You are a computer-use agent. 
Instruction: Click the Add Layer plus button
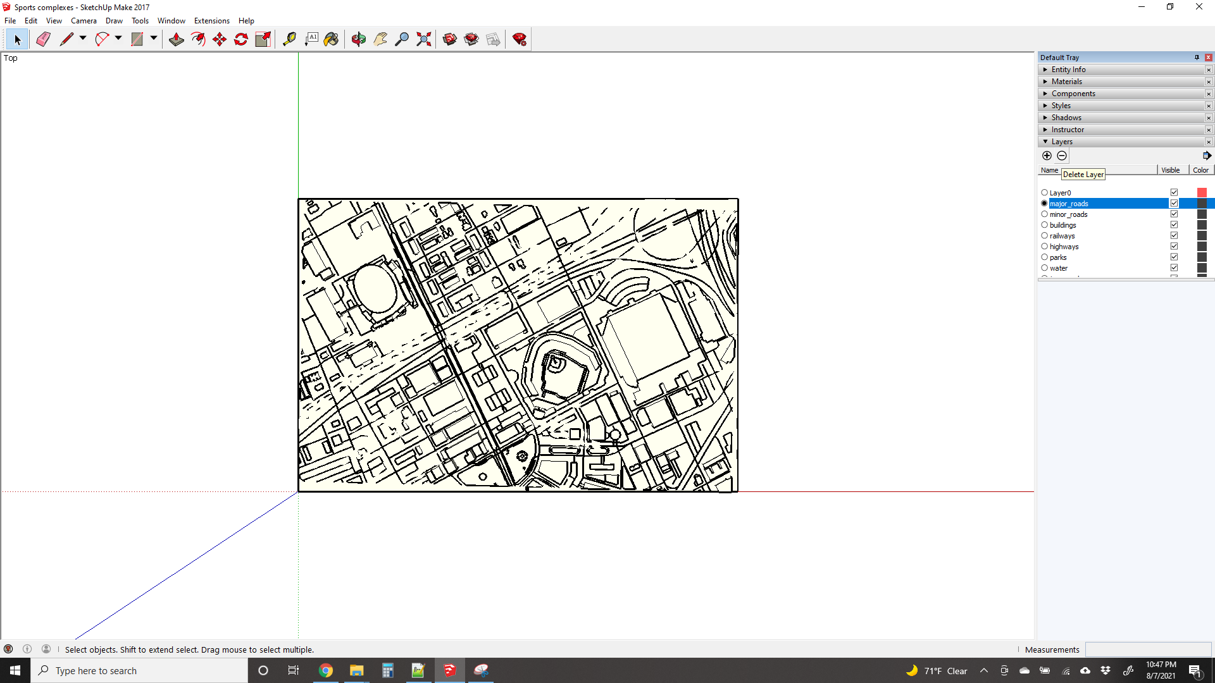click(1047, 156)
